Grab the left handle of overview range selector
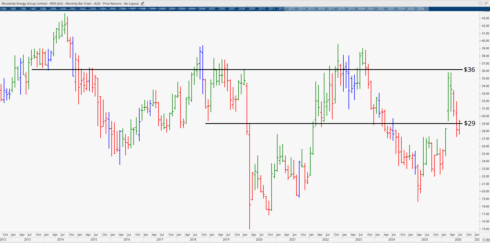Image resolution: width=490 pixels, height=243 pixels. (286, 9)
